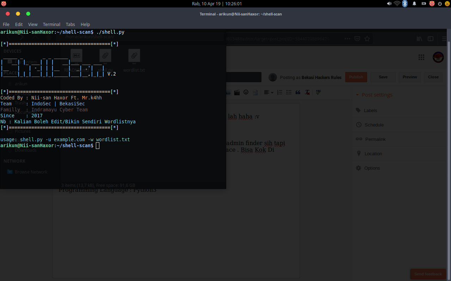This screenshot has width=451, height=281.
Task: Remove formatting with the Tx icon
Action: point(307,92)
